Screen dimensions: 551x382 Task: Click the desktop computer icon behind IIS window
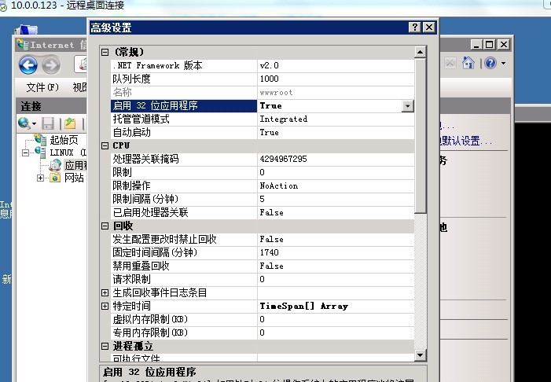coord(27,30)
